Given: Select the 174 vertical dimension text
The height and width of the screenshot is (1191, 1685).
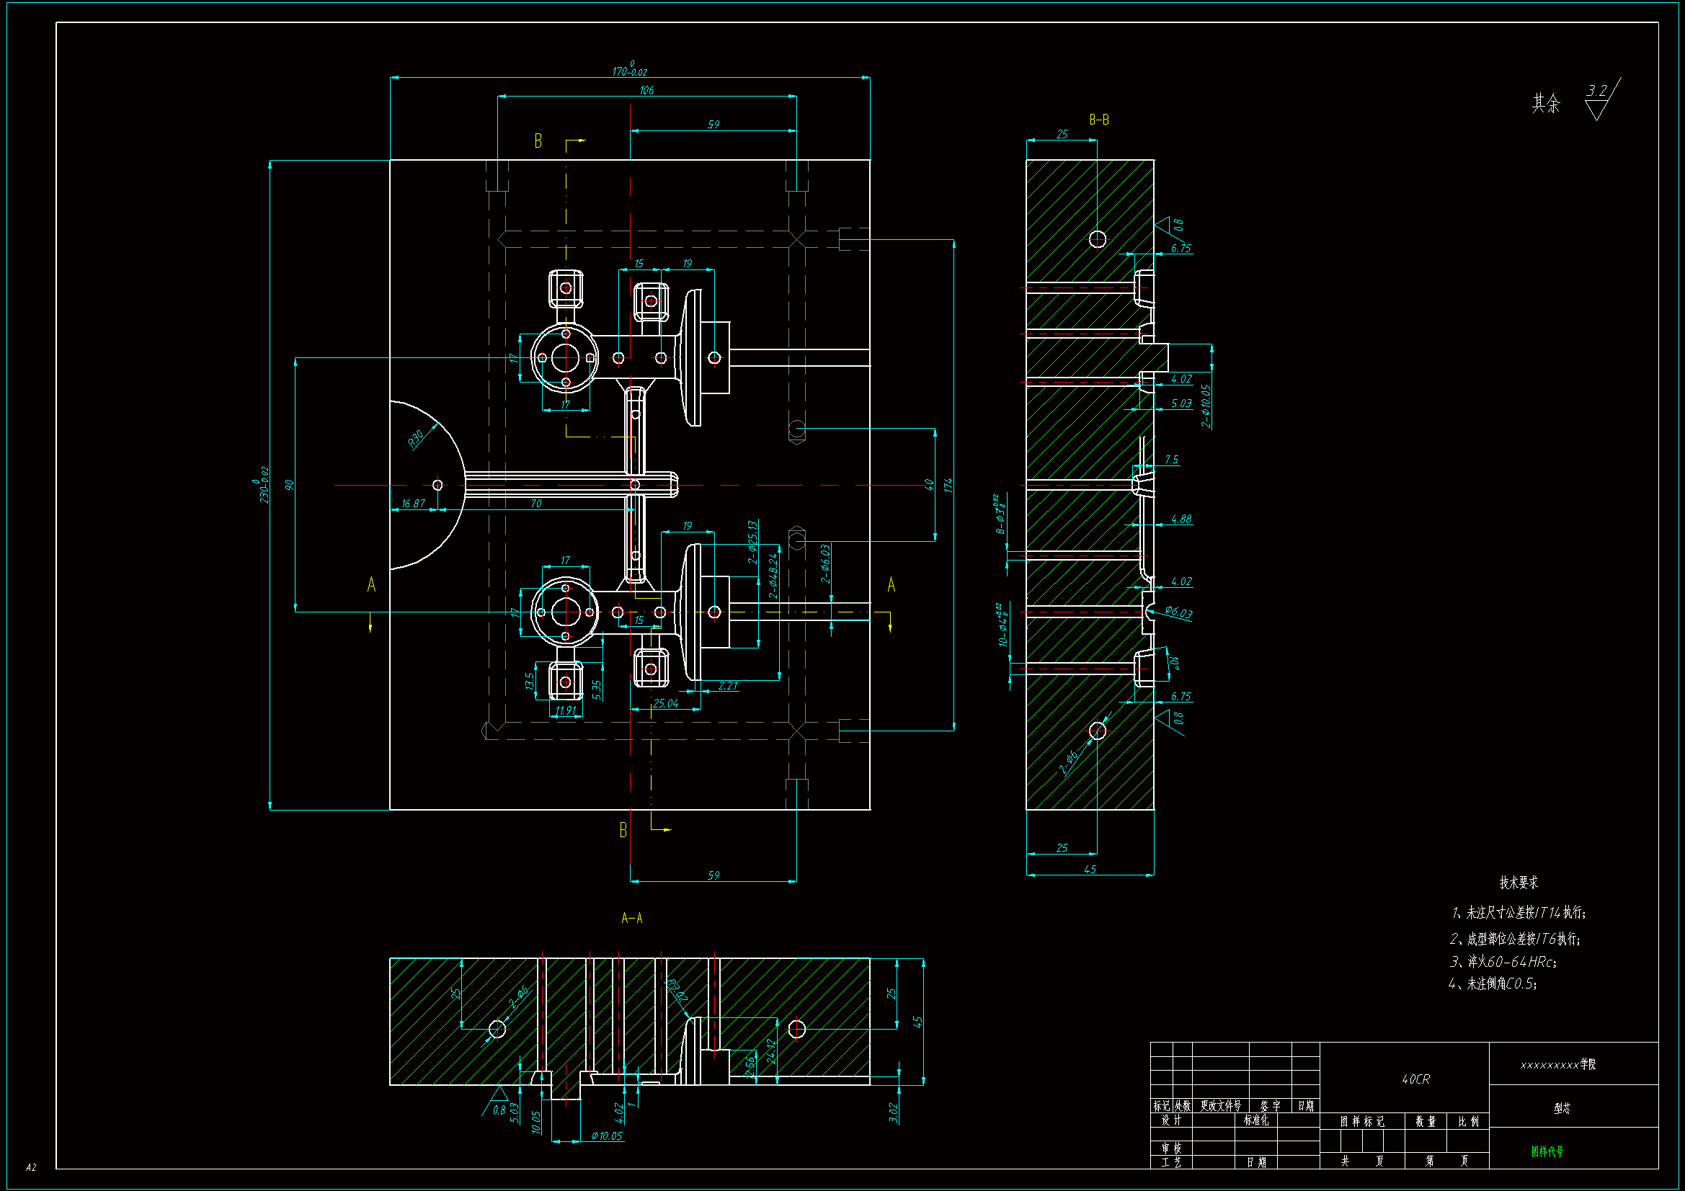Looking at the screenshot, I should coord(948,485).
